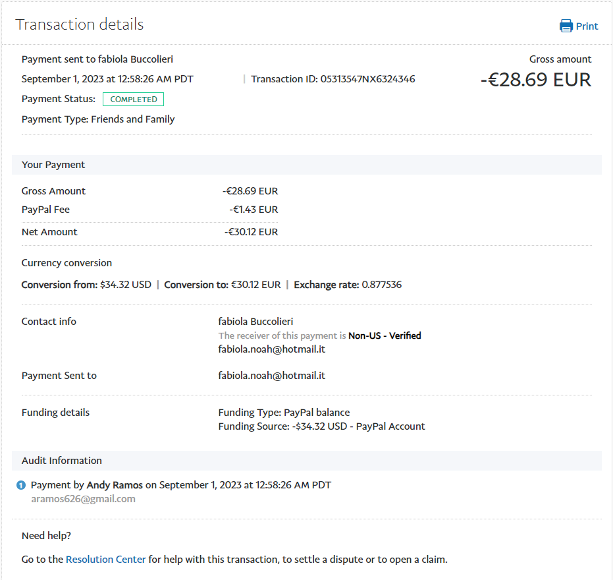The image size is (613, 580).
Task: Click the email beside Payment Sent to
Action: (x=271, y=376)
